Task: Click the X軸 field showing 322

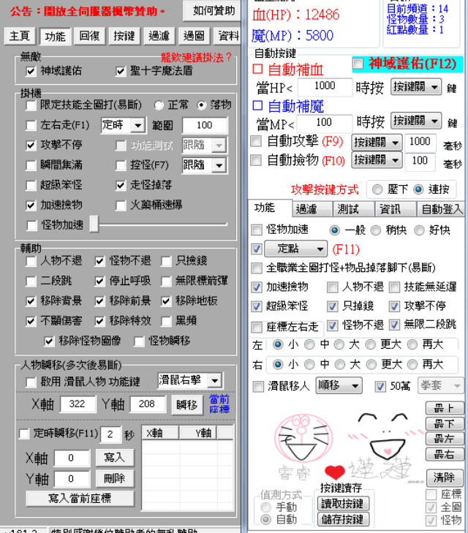Action: click(78, 404)
